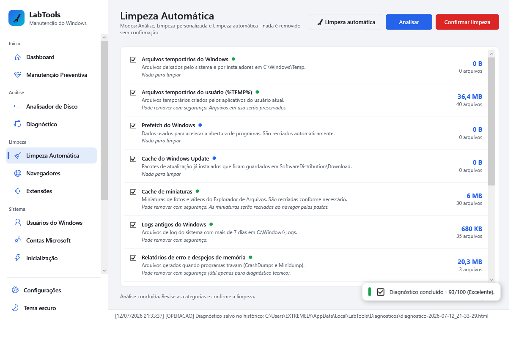Open Dashboard in the sidebar
The width and height of the screenshot is (516, 338).
coord(52,57)
